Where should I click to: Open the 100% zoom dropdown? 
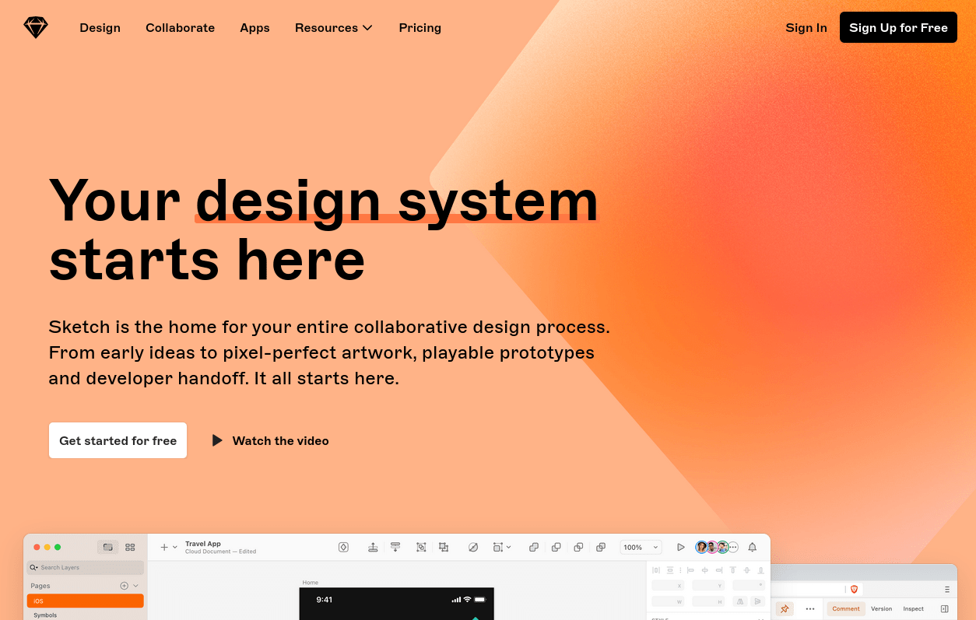pyautogui.click(x=641, y=547)
